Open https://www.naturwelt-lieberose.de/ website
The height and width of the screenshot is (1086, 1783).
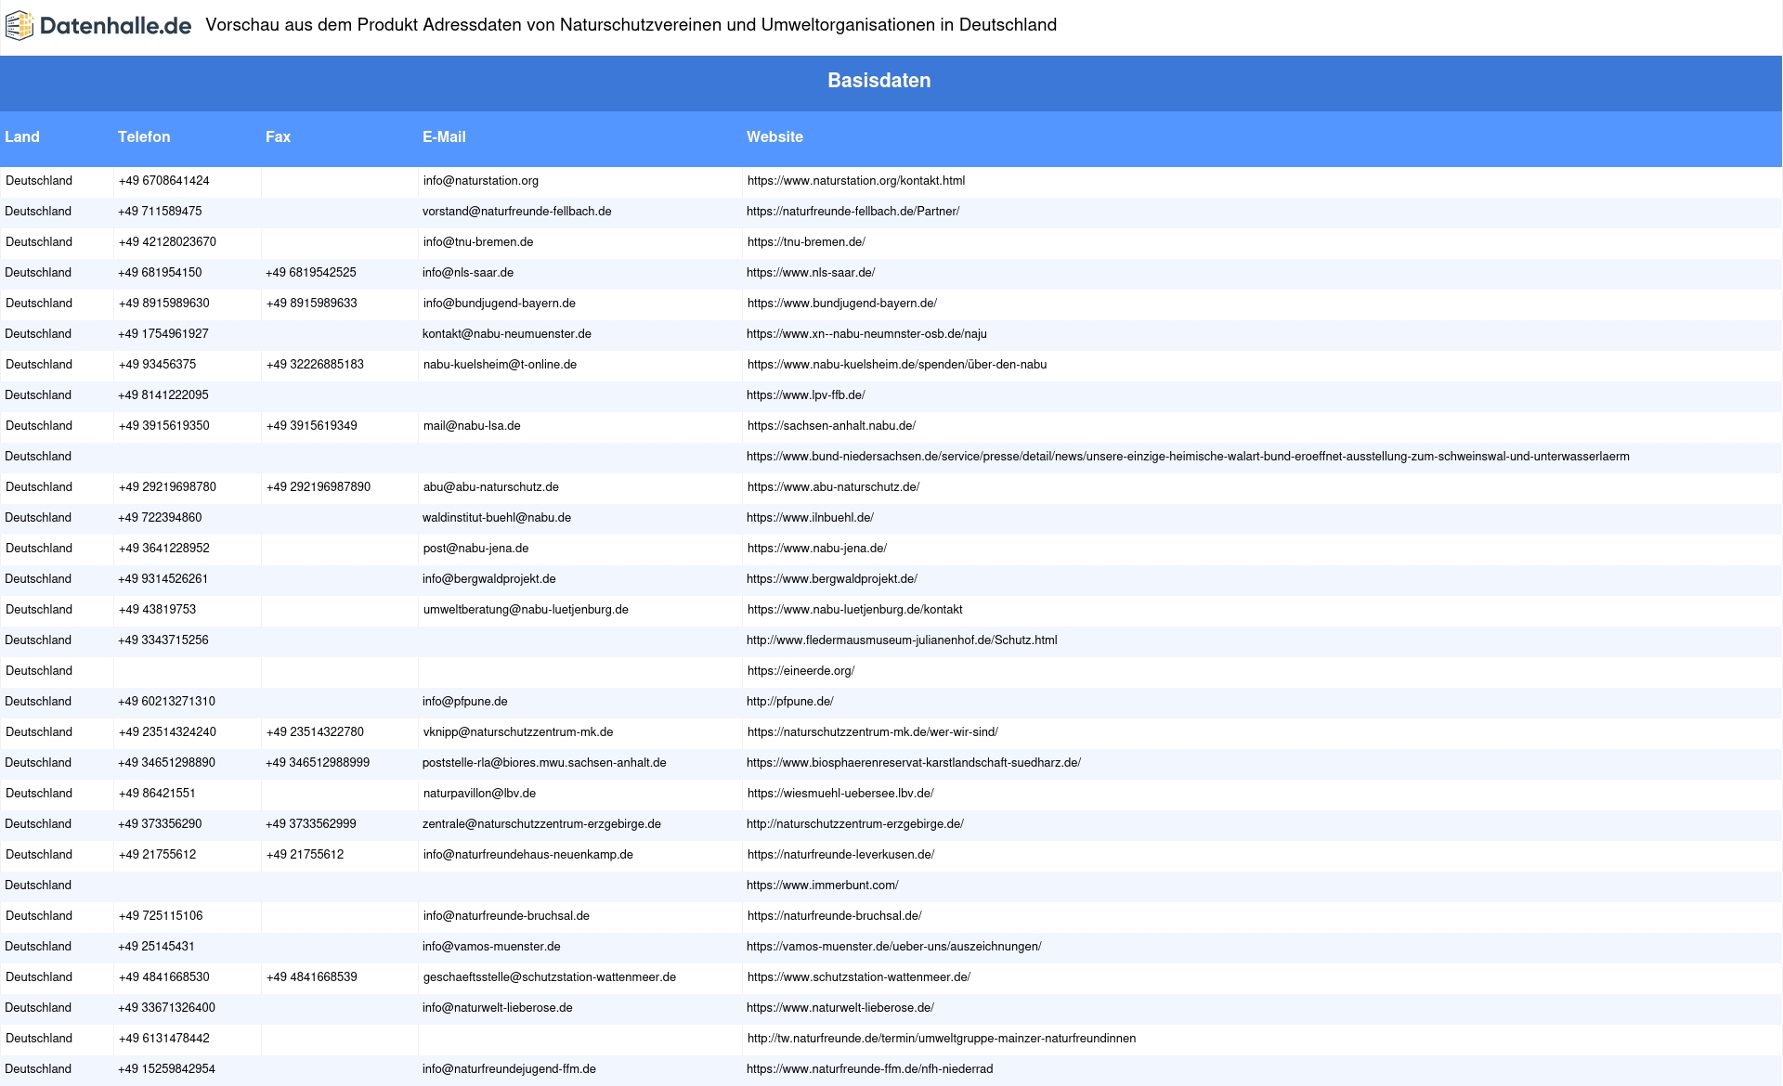840,1008
